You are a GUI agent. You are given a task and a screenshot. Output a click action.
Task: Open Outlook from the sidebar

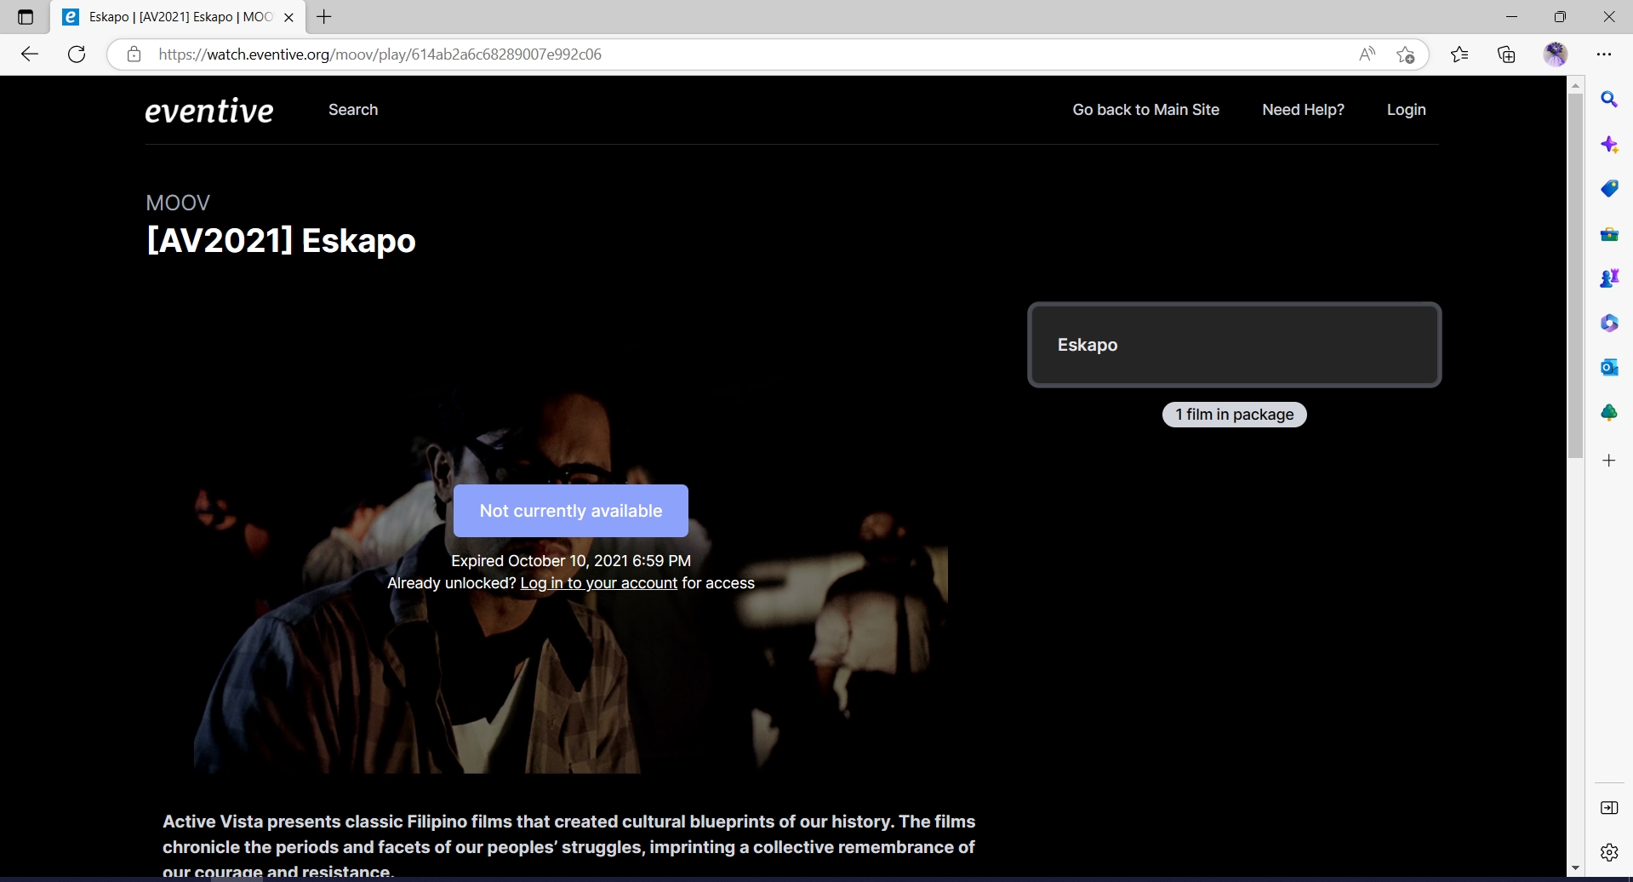1610,367
